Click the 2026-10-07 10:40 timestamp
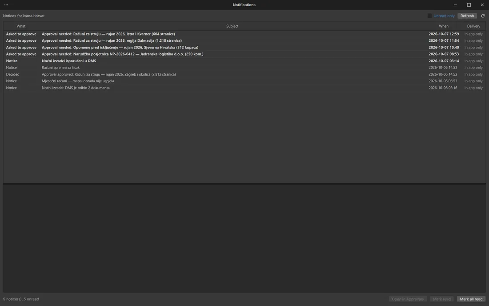This screenshot has height=306, width=489. 444,48
